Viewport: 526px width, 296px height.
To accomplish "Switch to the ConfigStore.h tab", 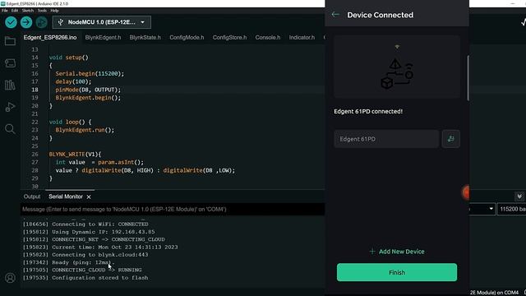I will click(229, 37).
